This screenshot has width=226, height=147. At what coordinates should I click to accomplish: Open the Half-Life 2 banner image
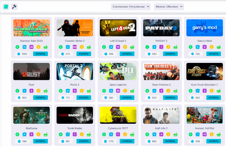pos(161,115)
